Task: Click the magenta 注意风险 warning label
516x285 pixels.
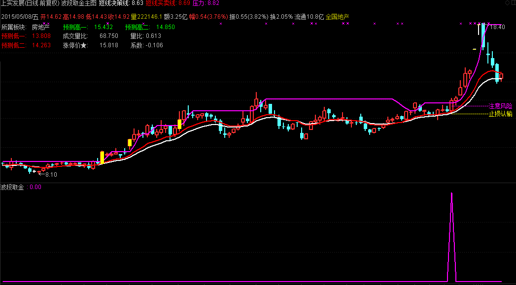Action: click(500, 106)
